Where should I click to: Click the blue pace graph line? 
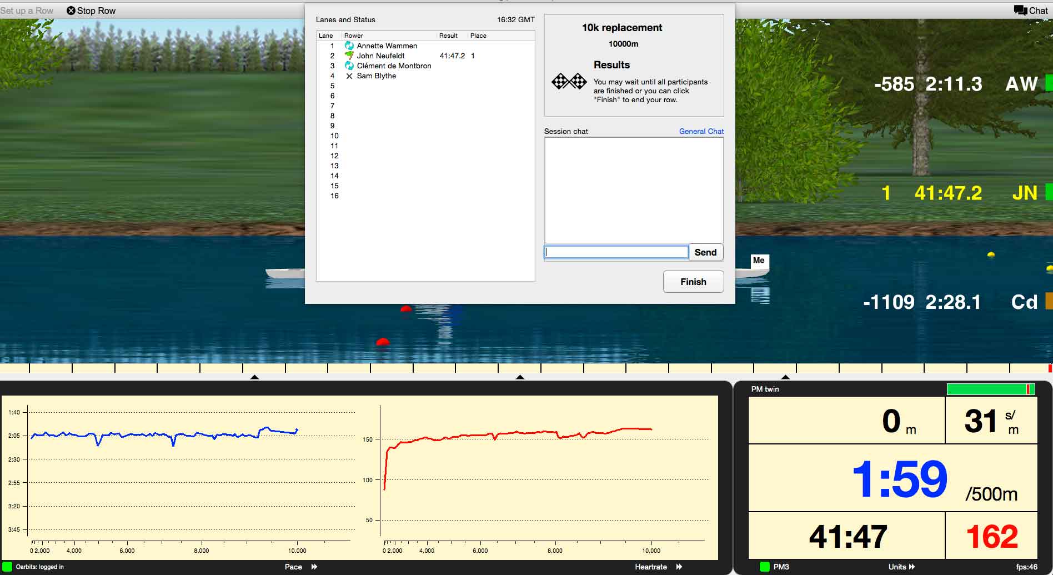[x=164, y=435]
